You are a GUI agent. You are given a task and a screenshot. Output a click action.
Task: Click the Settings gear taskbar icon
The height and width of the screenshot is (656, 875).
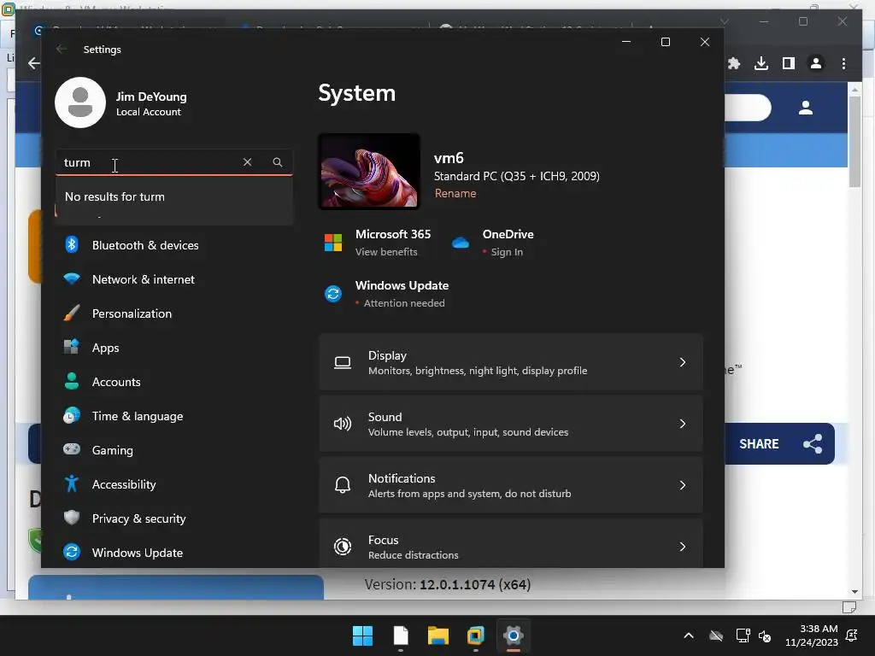click(514, 635)
